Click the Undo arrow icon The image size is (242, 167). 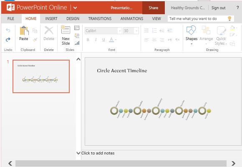[8, 30]
